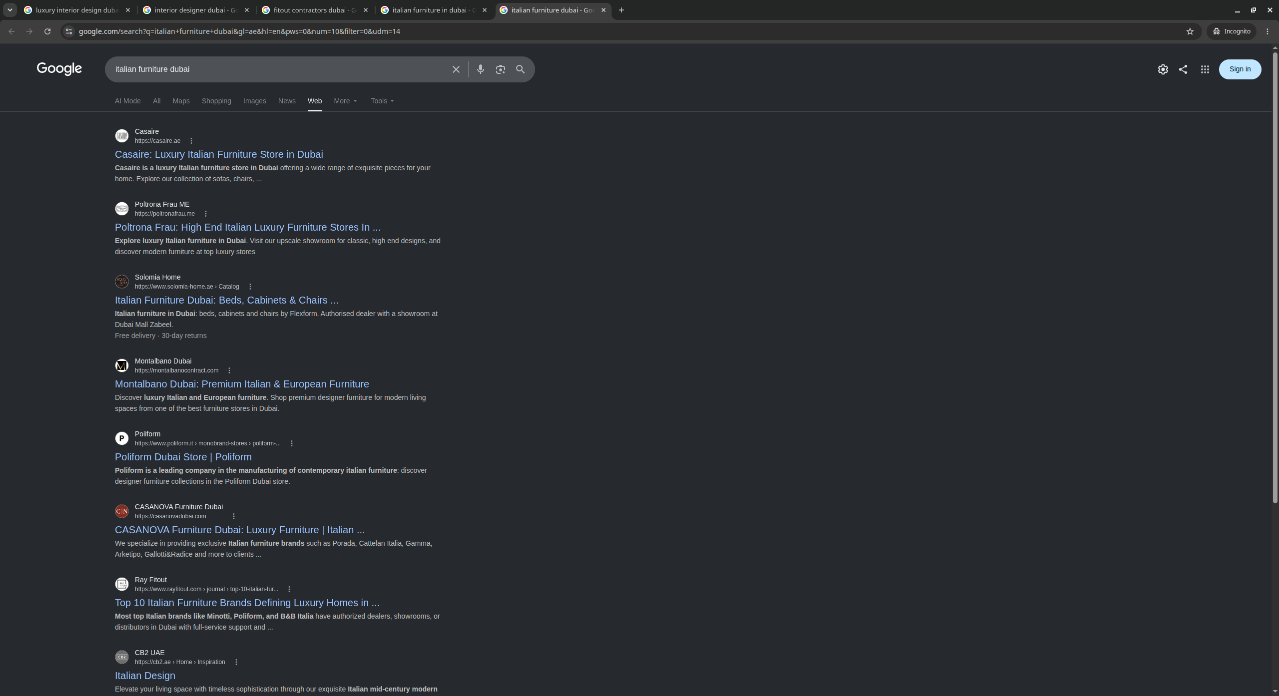Expand the More search filters dropdown
Screen dimensions: 1279x696
tap(346, 101)
